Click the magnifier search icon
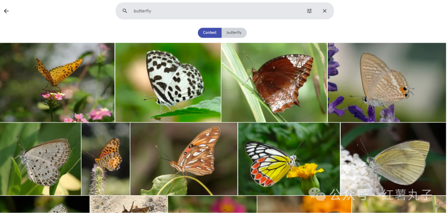 [125, 11]
